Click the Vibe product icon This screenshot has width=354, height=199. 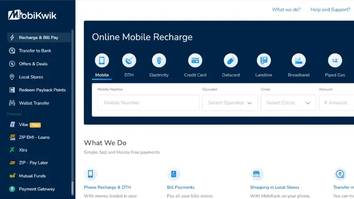[12, 125]
